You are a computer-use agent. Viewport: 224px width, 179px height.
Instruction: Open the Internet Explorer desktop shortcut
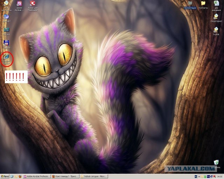[x=6, y=59]
